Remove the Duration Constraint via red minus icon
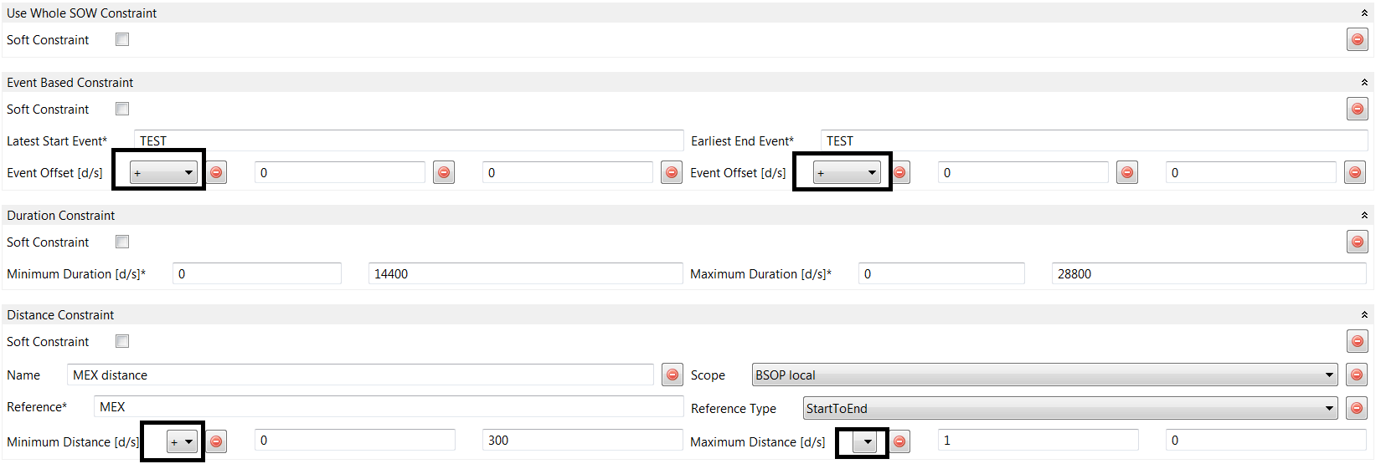 tap(1357, 242)
